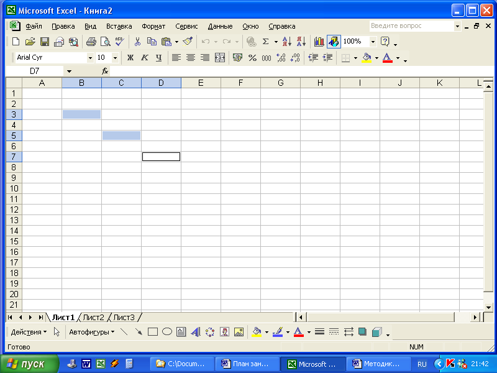The height and width of the screenshot is (373, 497).
Task: Insert WordArt from the Drawing toolbar
Action: [196, 332]
